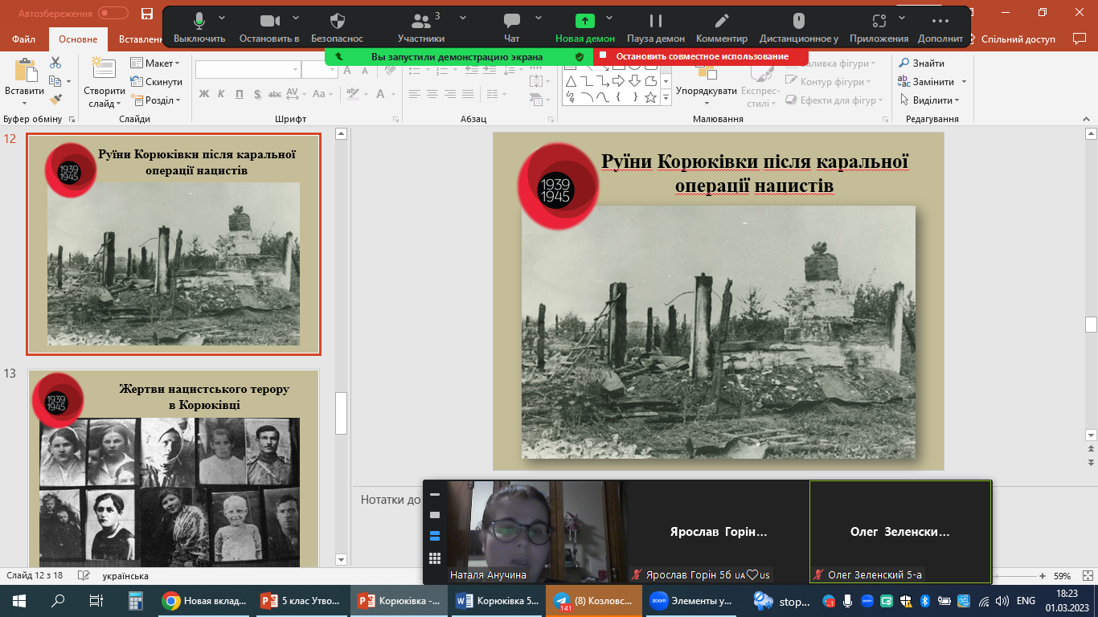The image size is (1098, 617).
Task: Click the save floppy disk icon
Action: click(147, 14)
